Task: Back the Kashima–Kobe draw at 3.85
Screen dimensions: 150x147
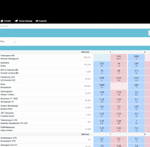Action: point(136,65)
